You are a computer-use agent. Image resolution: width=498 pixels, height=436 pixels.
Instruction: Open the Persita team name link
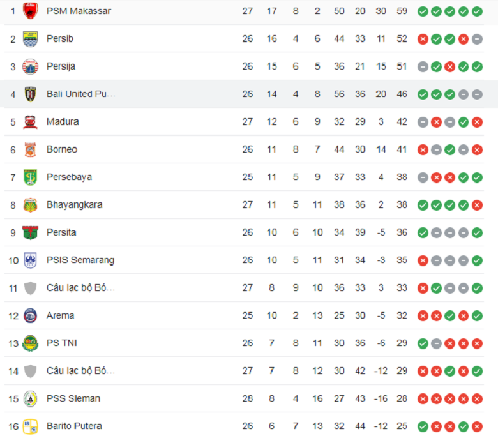click(x=61, y=232)
